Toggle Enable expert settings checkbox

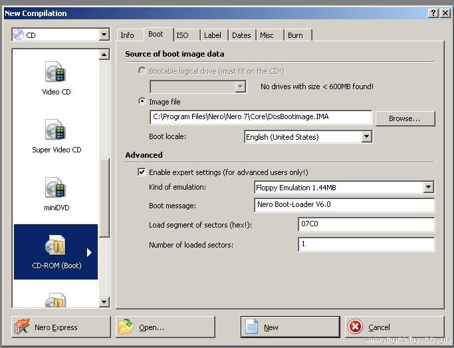point(142,172)
